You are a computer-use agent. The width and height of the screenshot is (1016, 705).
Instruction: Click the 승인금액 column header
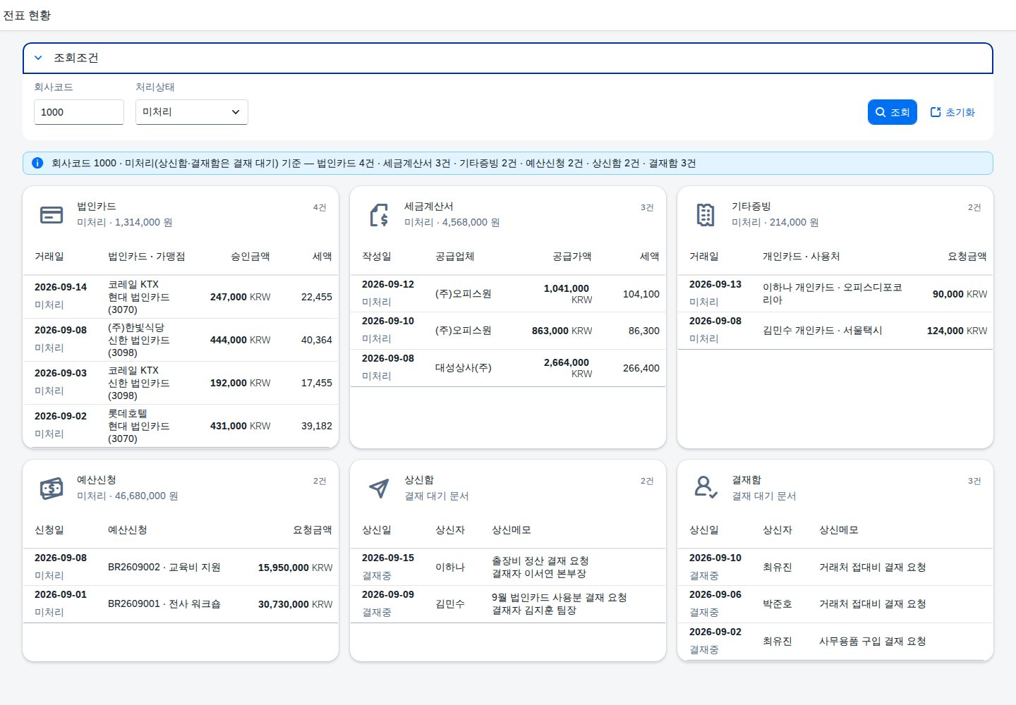(x=250, y=257)
